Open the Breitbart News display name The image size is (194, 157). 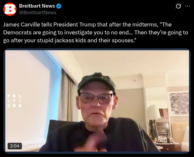pos(37,6)
